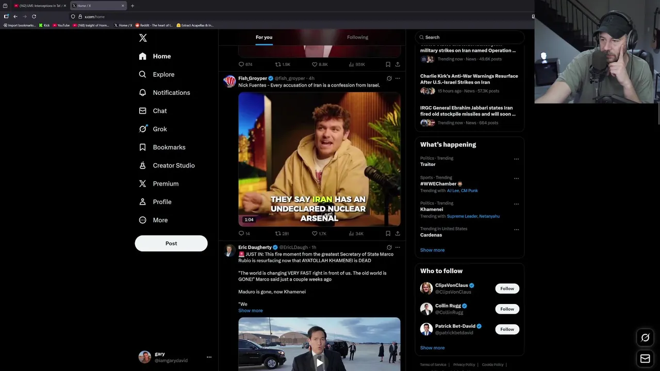Follow Patrick Bet-David
660x371 pixels.
tap(507, 329)
